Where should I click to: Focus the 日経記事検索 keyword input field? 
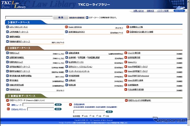(x=89, y=112)
